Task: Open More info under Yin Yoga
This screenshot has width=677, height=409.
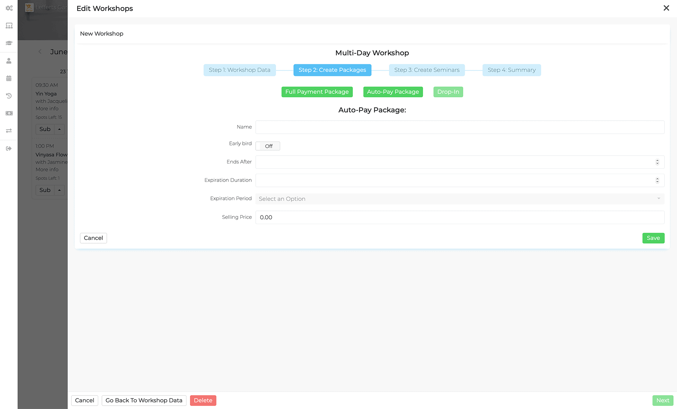Action: [x=47, y=109]
